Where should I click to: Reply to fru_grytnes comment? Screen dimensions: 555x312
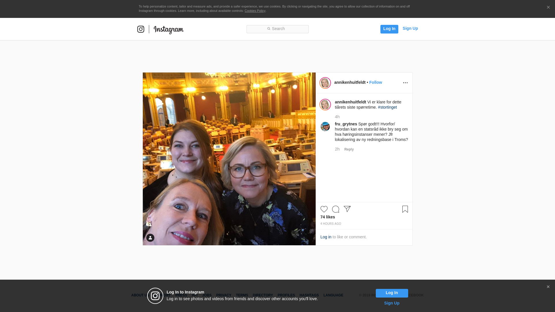349,149
